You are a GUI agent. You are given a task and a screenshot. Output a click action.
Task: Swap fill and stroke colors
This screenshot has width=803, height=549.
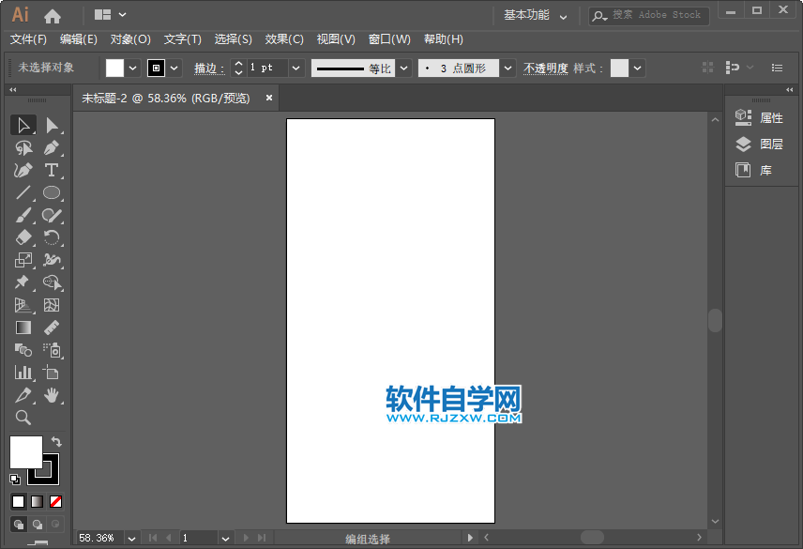pos(56,441)
